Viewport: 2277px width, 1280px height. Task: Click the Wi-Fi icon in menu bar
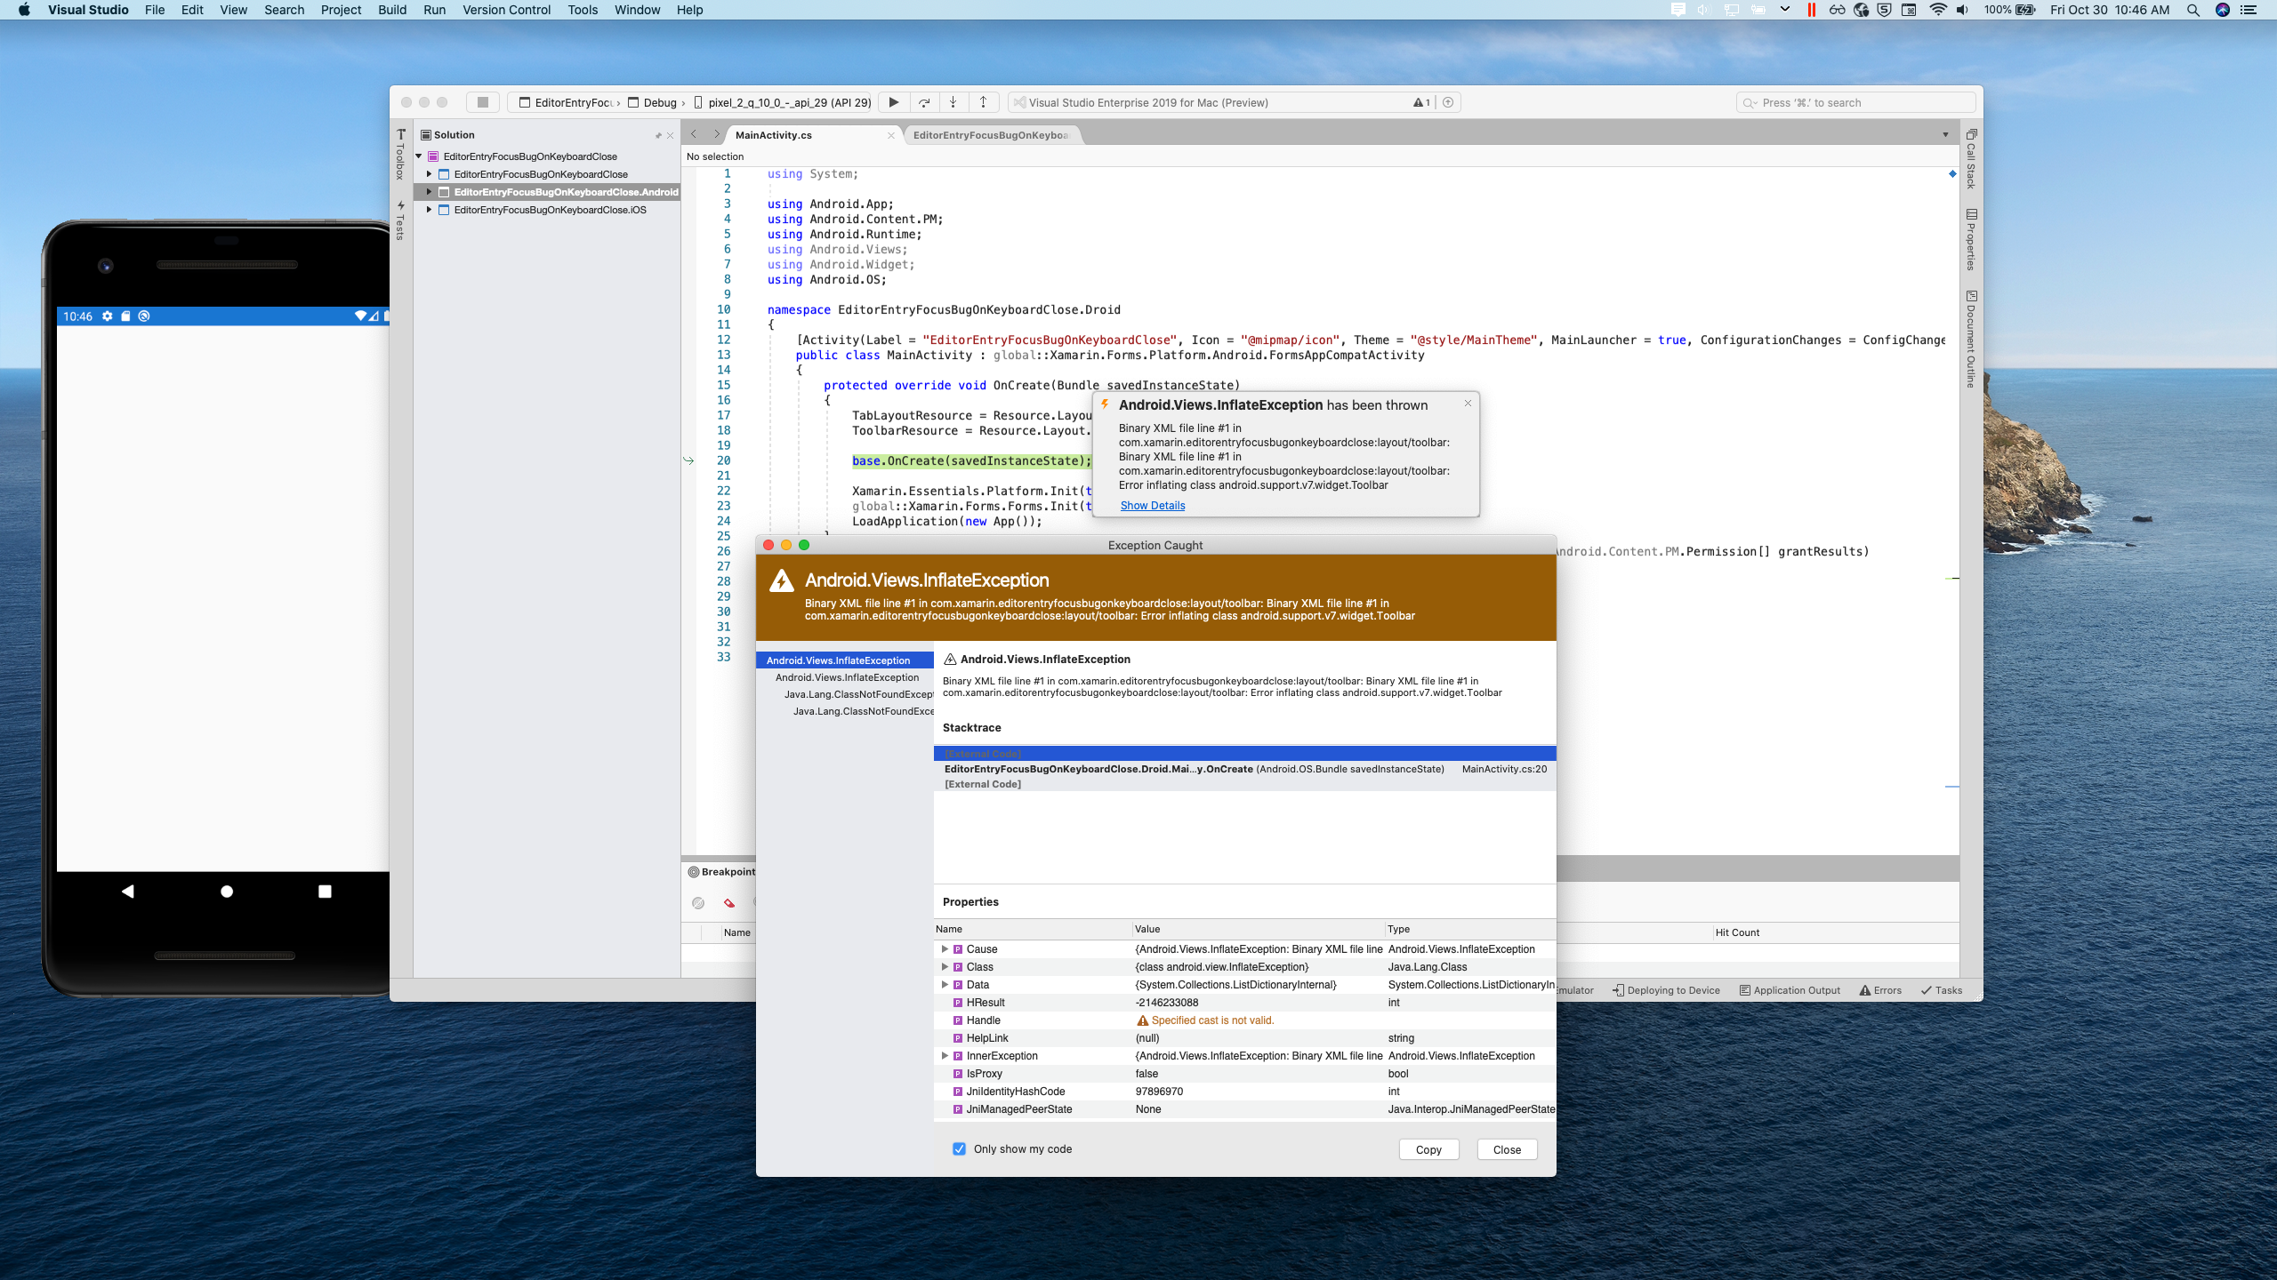1937,10
